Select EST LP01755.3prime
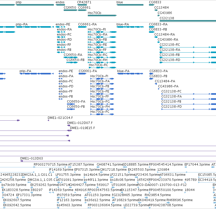This screenshot has width=216, height=209. click(68, 175)
